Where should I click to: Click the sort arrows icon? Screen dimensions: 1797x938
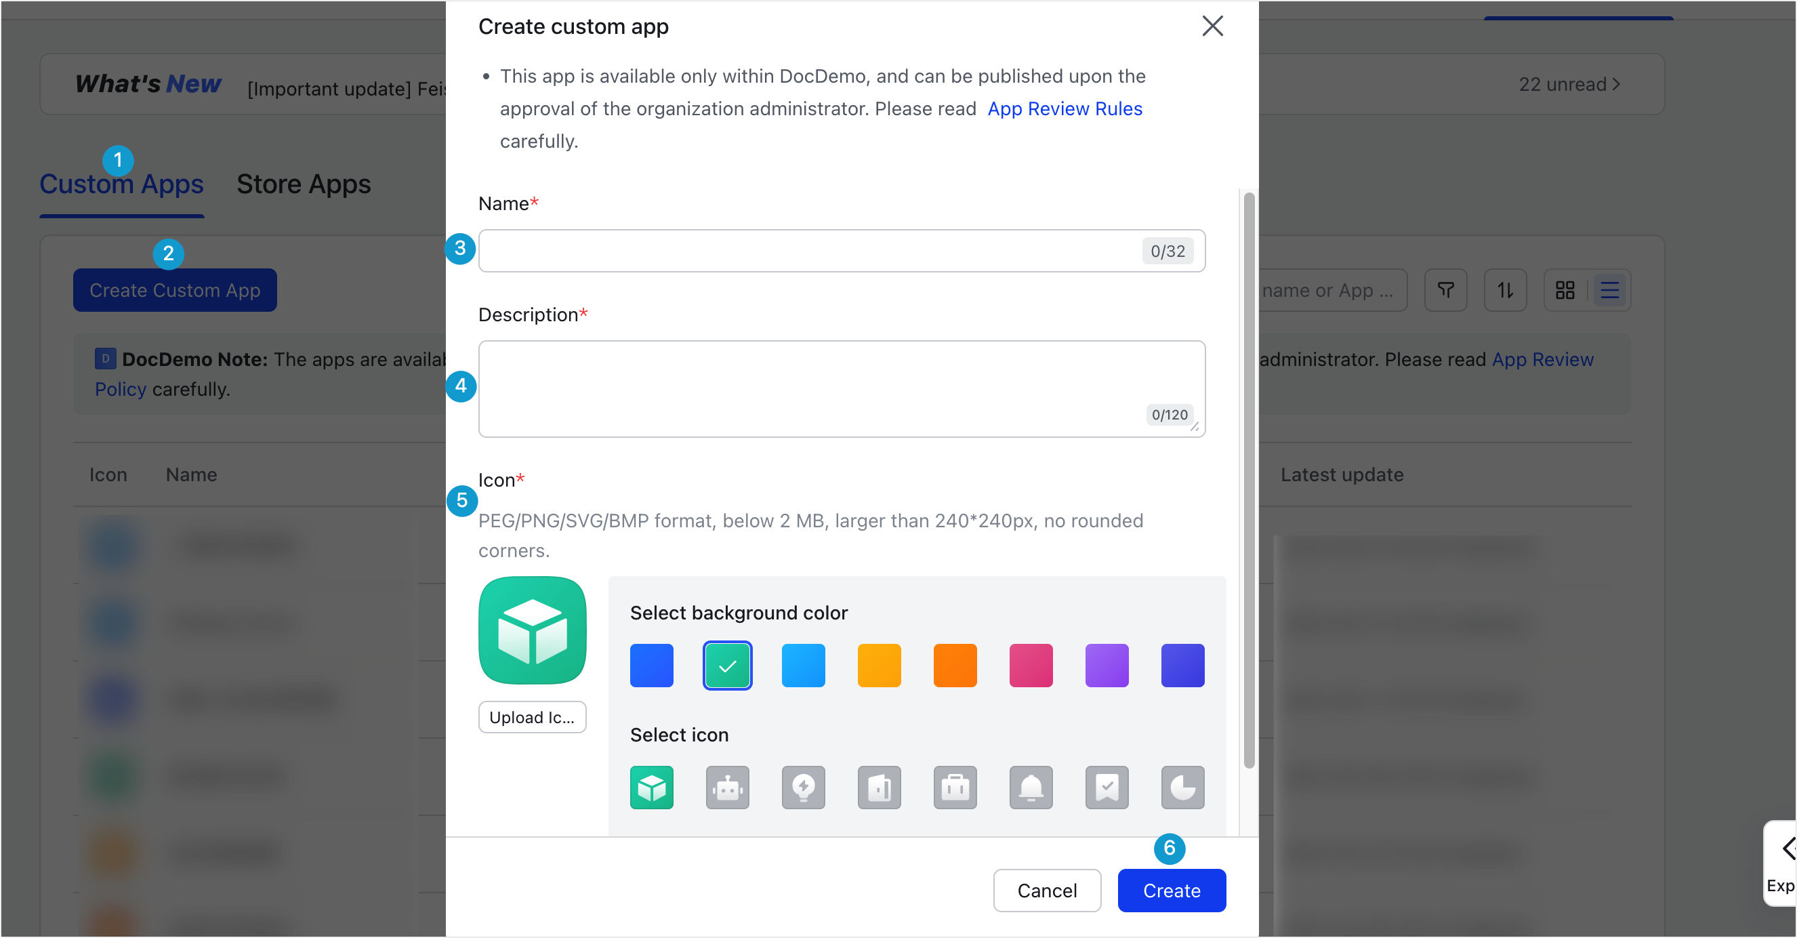(x=1505, y=289)
